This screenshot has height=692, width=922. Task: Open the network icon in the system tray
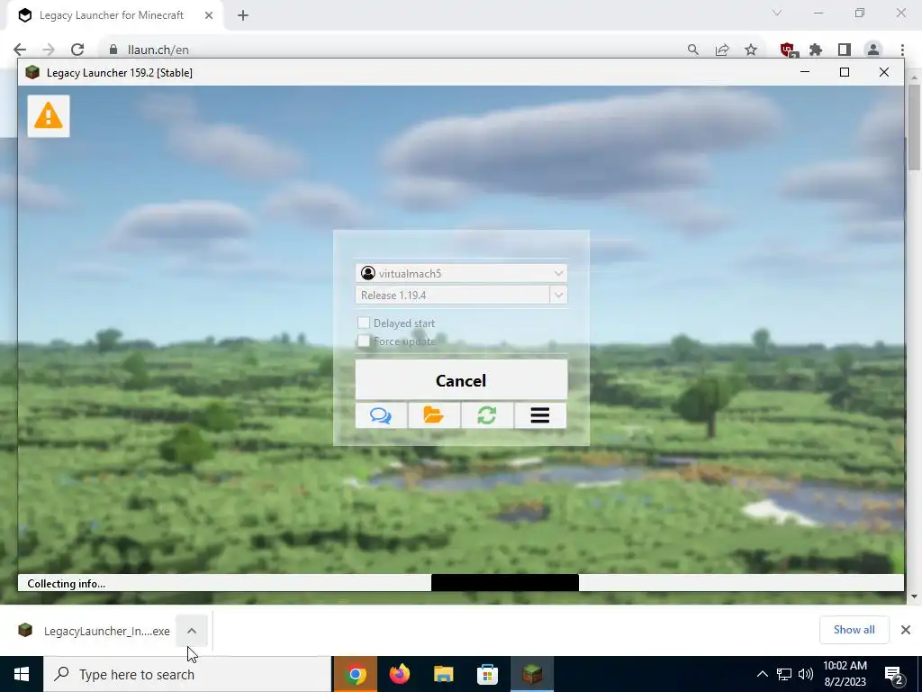(784, 674)
